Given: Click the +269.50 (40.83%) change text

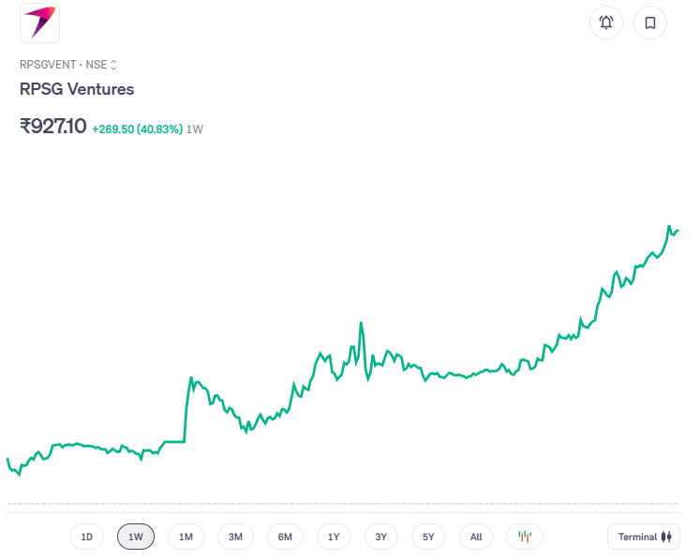Looking at the screenshot, I should (137, 129).
